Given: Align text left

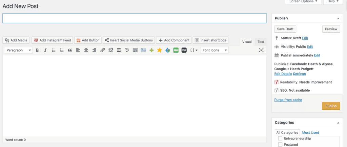Looking at the screenshot, I should click(x=78, y=50).
